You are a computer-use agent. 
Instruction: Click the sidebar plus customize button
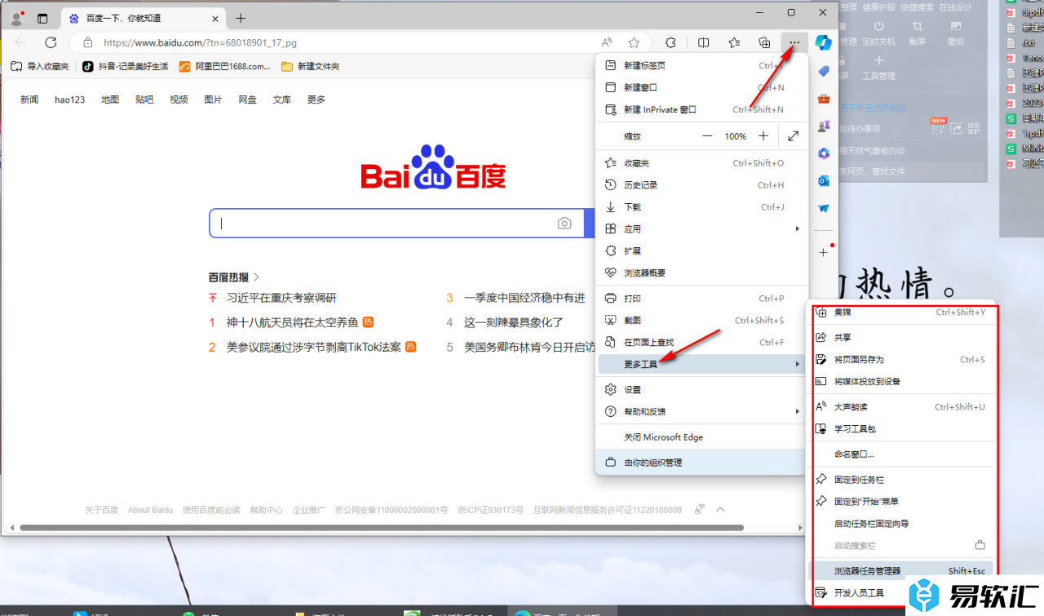824,253
